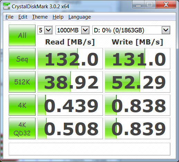Start the 4K QD32 test

22,128
